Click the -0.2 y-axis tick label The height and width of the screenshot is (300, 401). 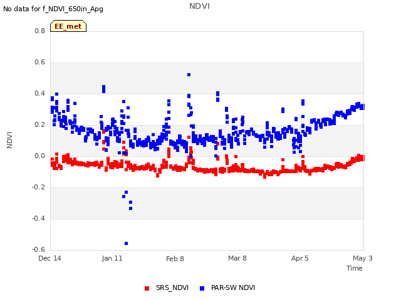38,187
